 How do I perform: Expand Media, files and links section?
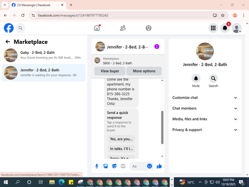[205, 119]
